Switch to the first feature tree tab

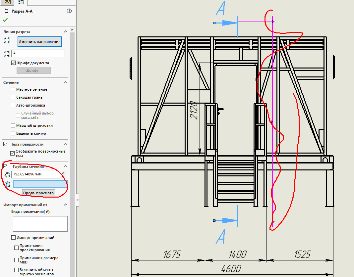click(x=7, y=2)
